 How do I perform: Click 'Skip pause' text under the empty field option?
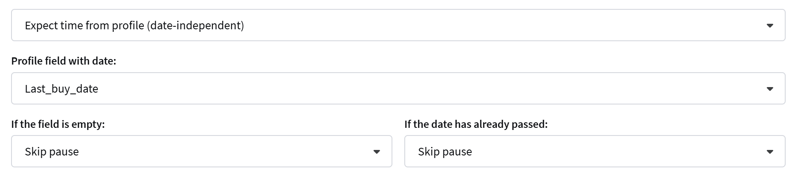click(52, 152)
